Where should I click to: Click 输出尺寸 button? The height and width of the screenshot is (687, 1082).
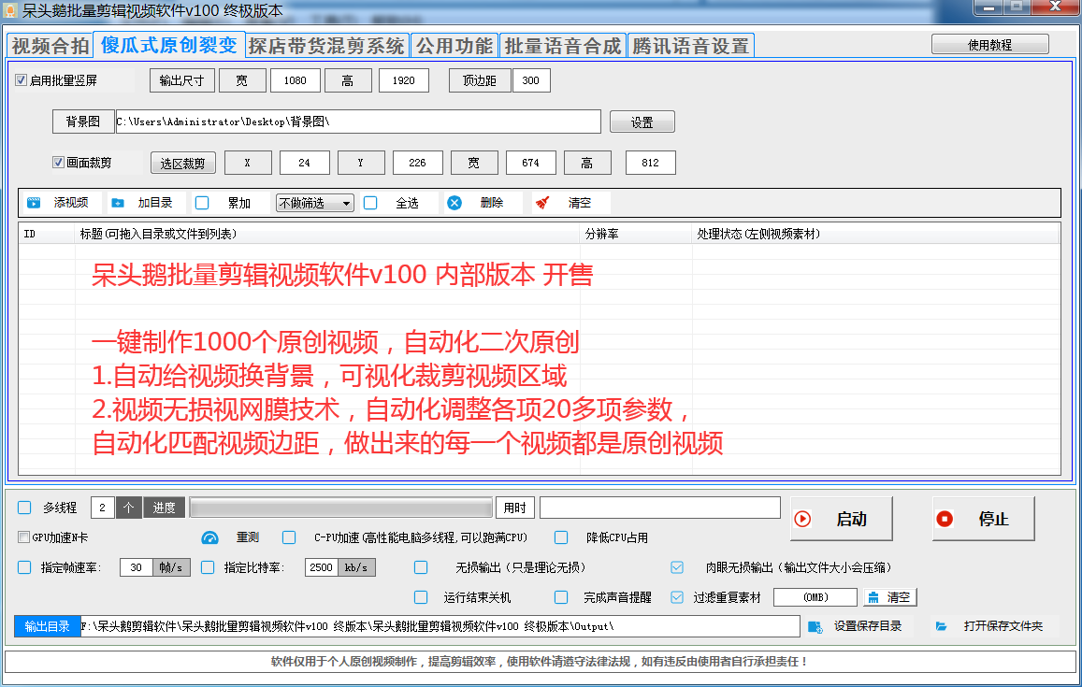click(182, 80)
